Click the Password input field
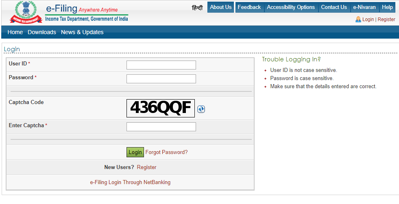This screenshot has height=204, width=399. (161, 79)
